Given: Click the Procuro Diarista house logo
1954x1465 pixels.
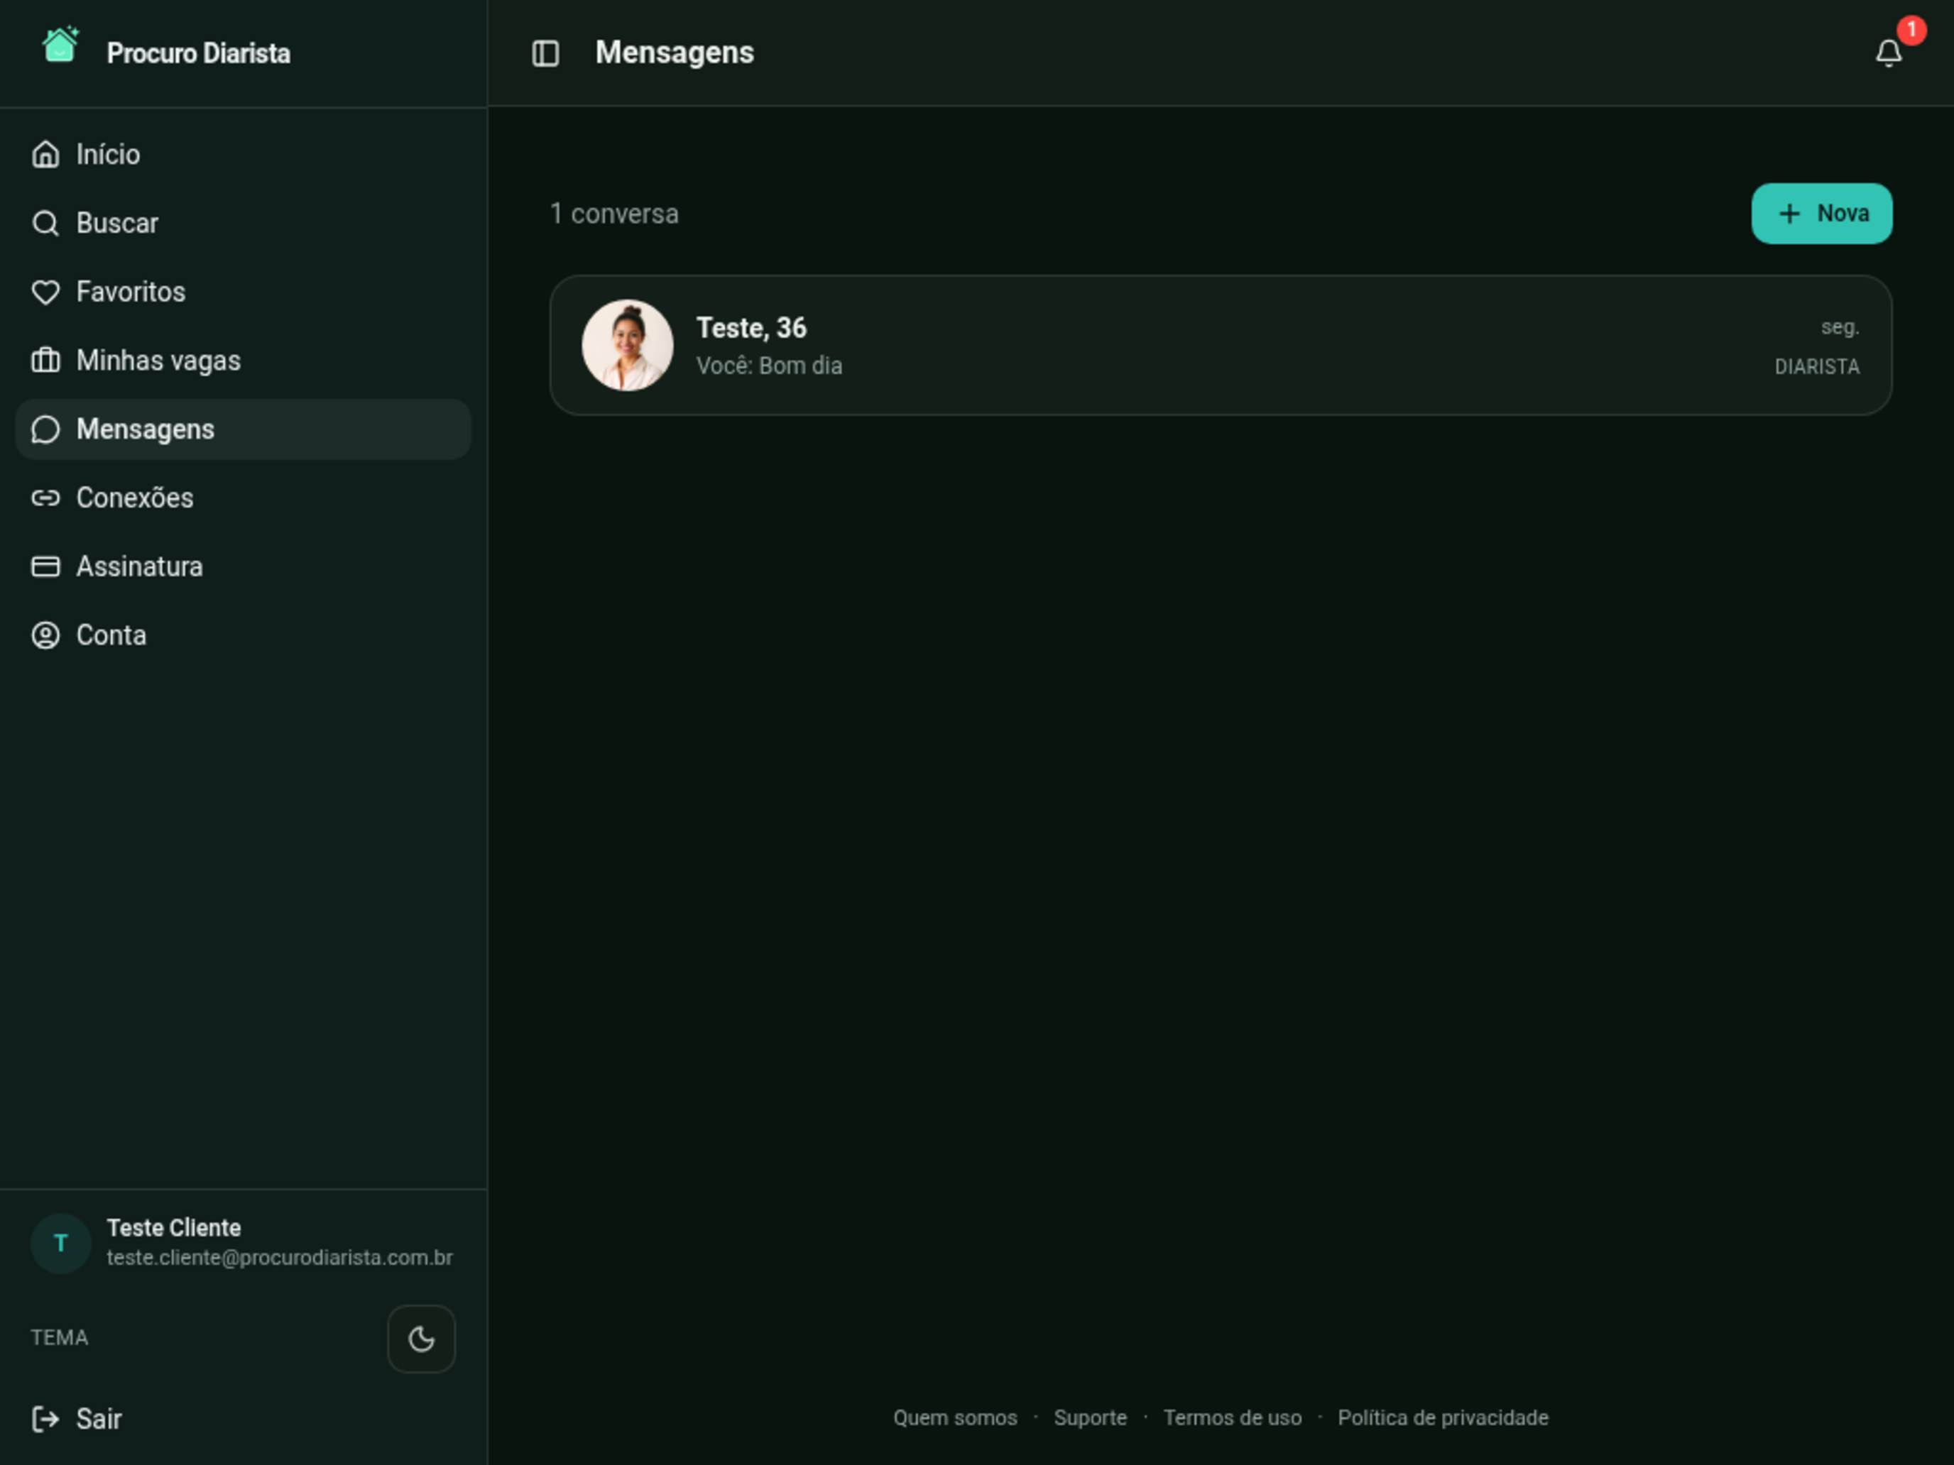Looking at the screenshot, I should [x=60, y=45].
